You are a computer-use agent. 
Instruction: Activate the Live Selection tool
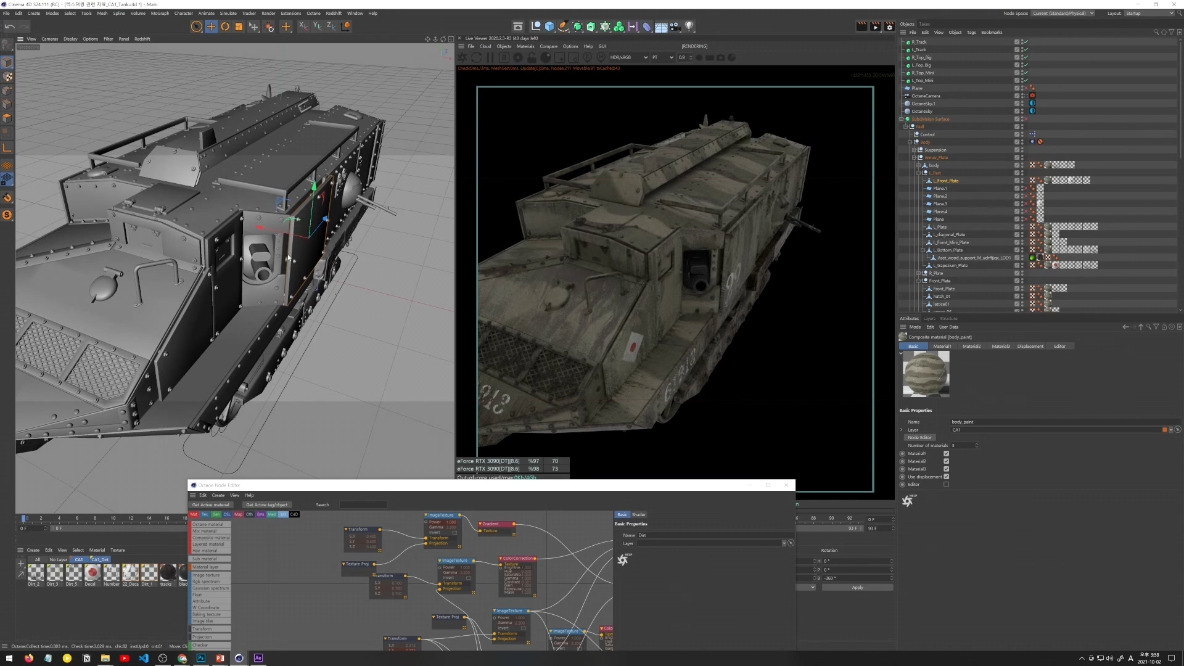tap(196, 27)
